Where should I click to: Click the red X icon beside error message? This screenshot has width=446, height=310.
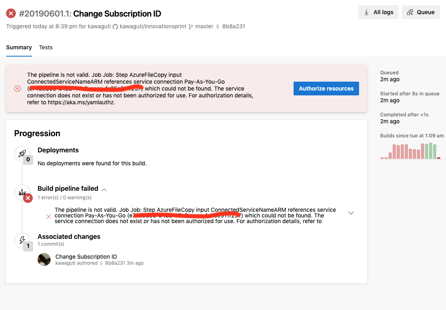(49, 217)
